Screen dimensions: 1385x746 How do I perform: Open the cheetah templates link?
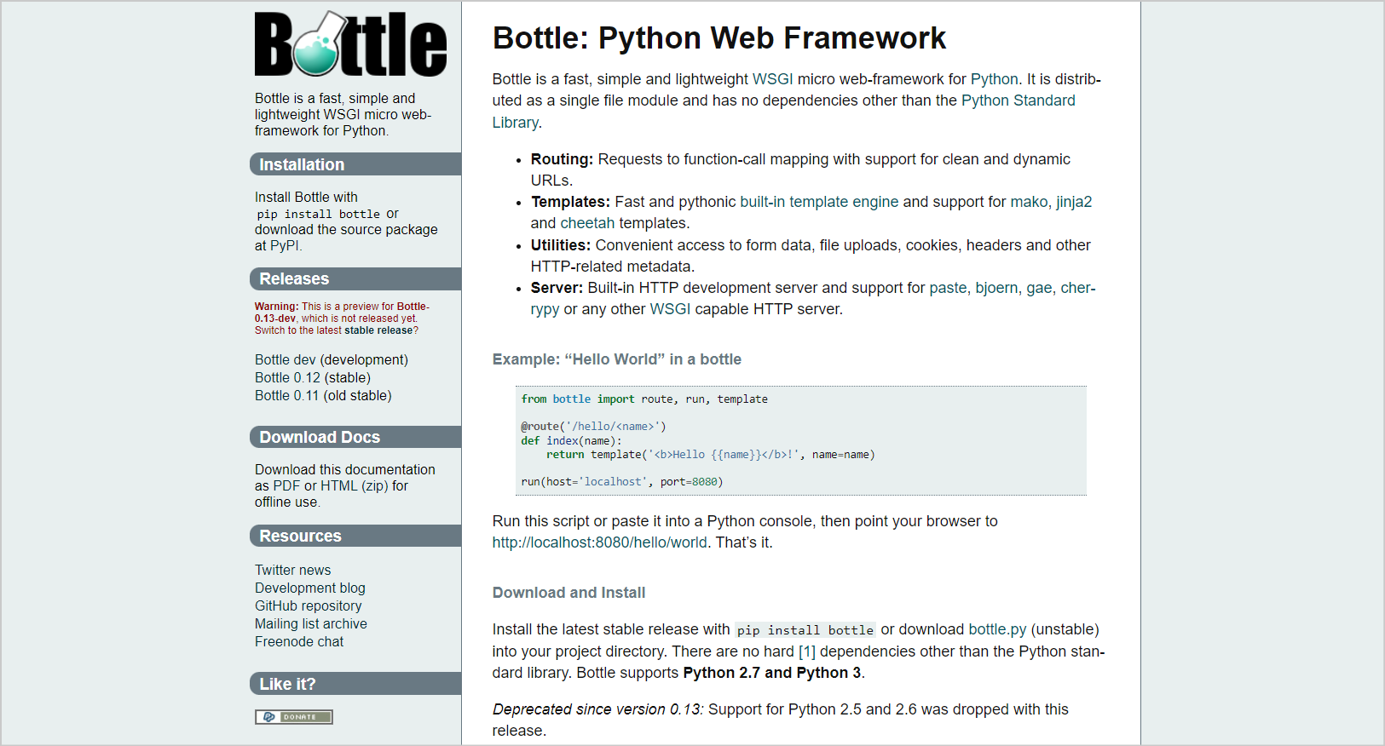point(587,223)
